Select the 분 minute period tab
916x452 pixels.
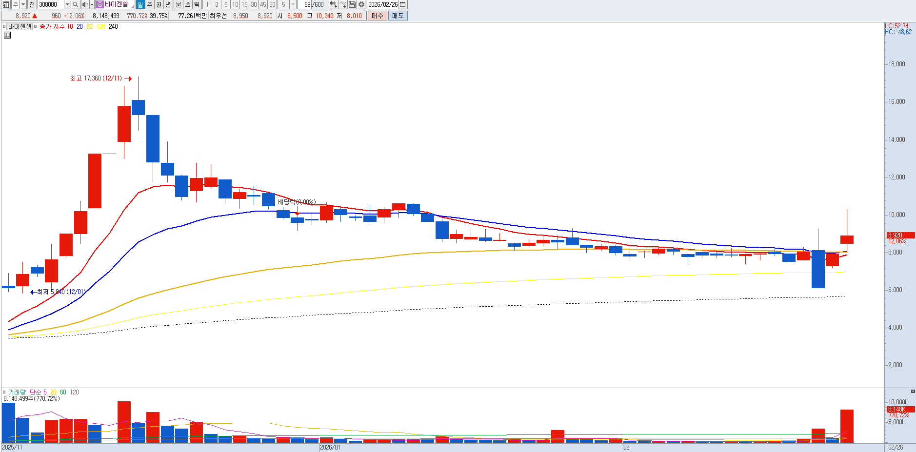pos(178,4)
